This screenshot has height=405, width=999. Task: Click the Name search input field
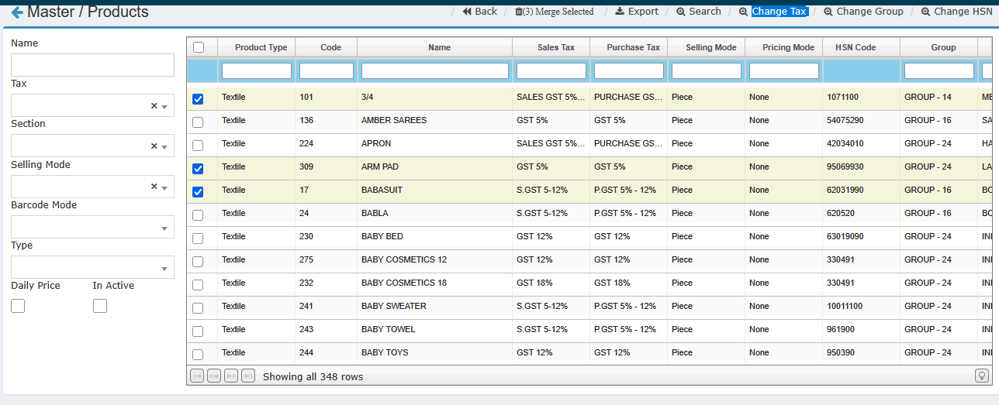[x=92, y=65]
